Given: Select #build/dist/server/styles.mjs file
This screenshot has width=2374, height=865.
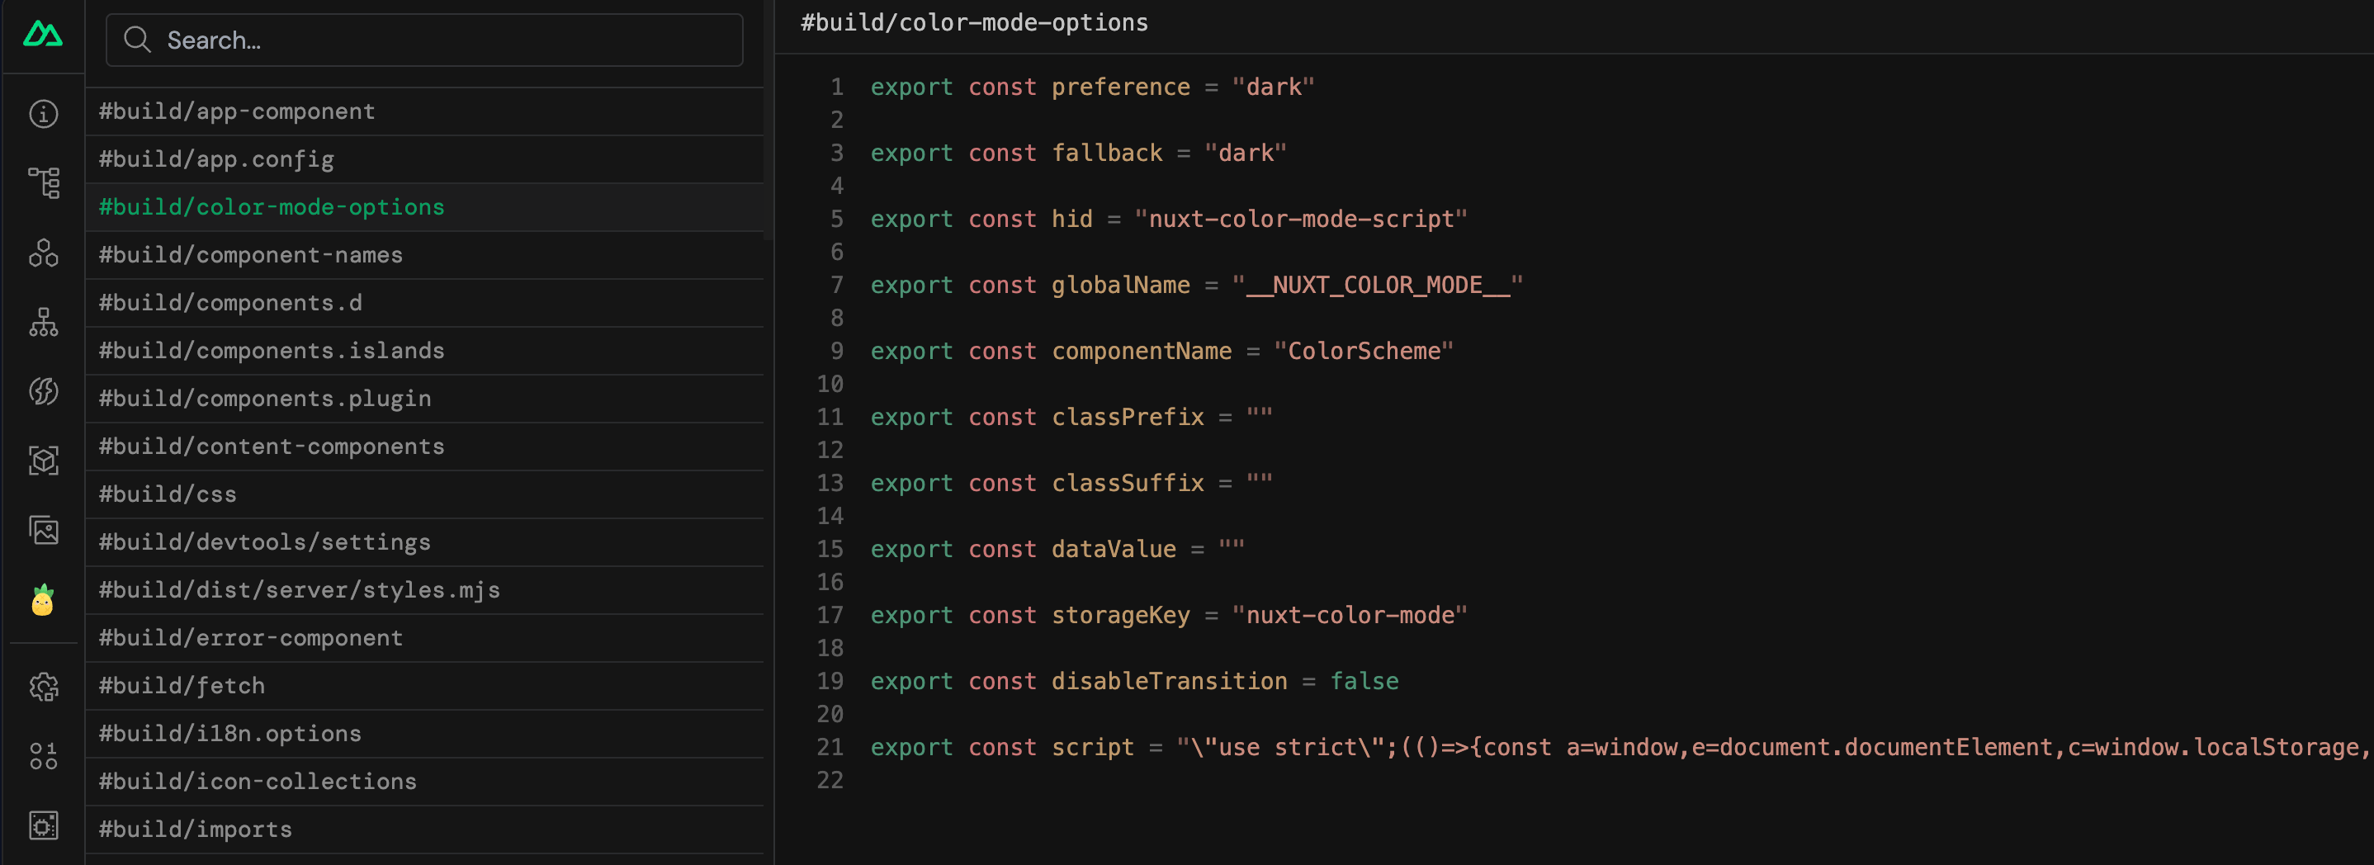Looking at the screenshot, I should (x=424, y=590).
